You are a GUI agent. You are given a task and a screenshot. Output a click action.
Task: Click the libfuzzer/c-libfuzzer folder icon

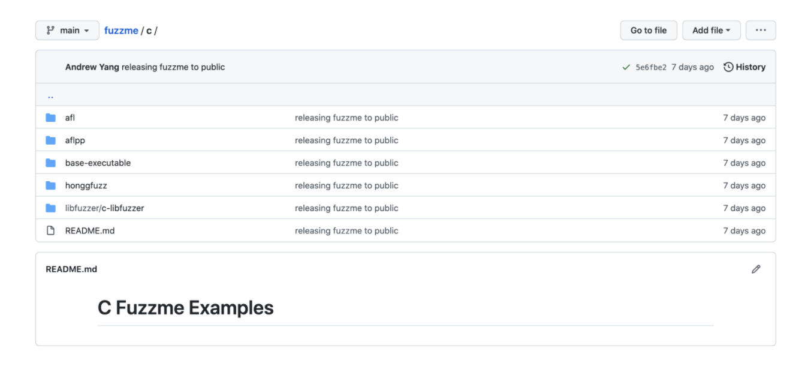coord(51,208)
